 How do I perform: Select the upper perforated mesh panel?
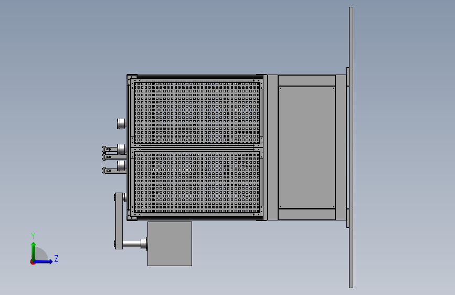pos(197,113)
